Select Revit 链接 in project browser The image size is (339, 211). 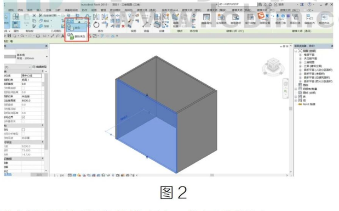[309, 104]
